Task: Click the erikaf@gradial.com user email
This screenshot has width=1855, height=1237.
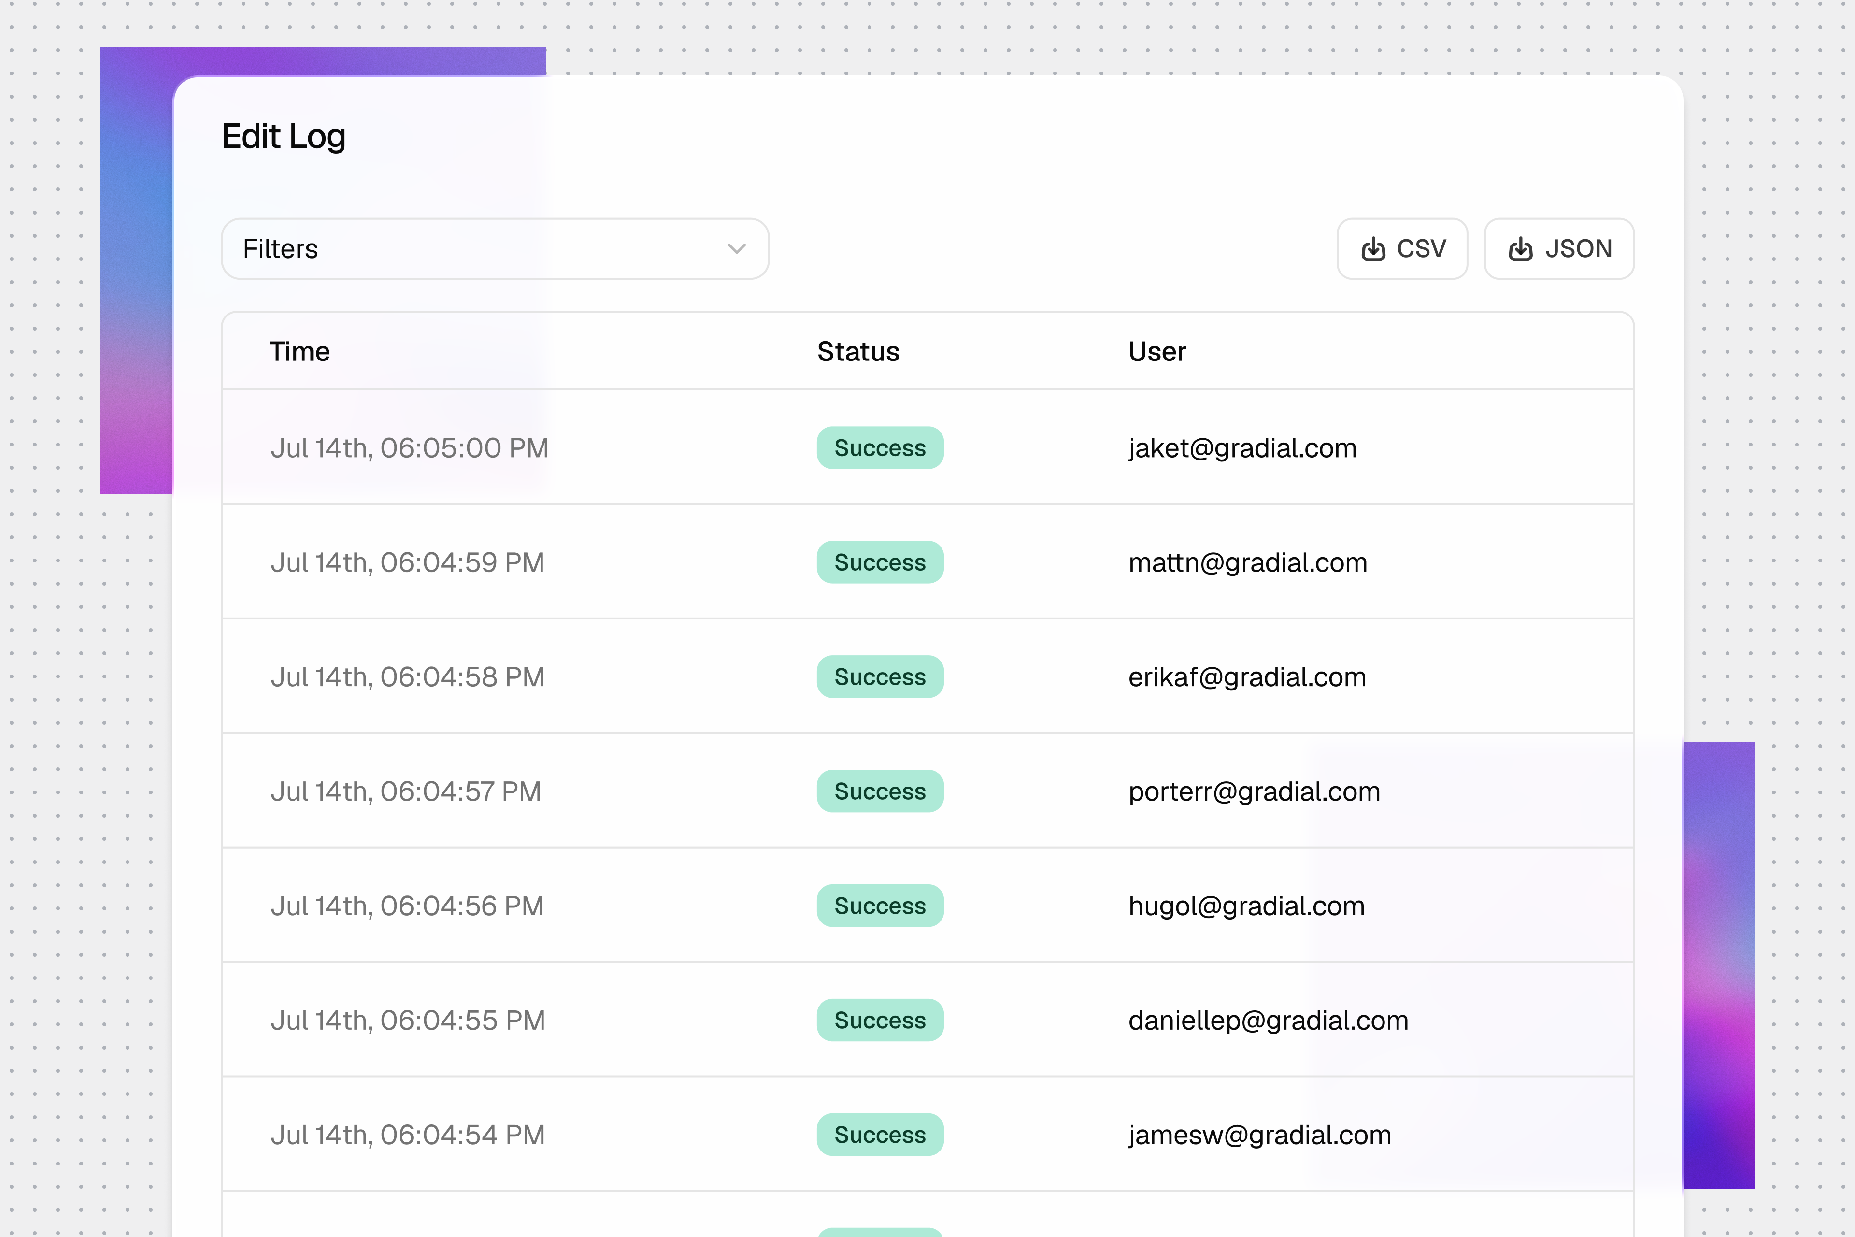Action: [x=1247, y=677]
